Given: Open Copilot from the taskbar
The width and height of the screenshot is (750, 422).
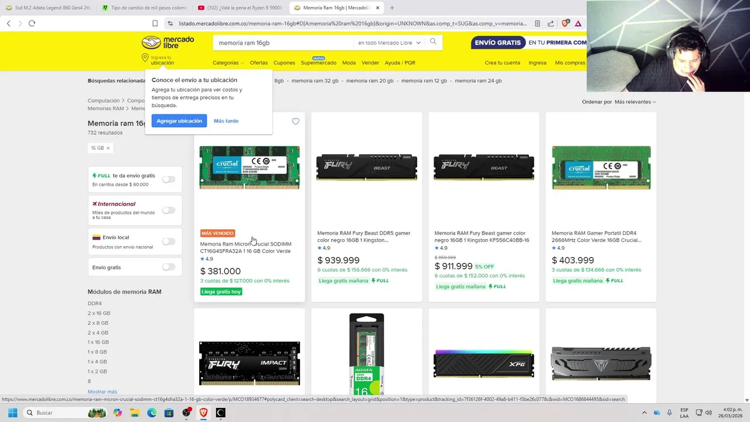Looking at the screenshot, I should pyautogui.click(x=118, y=413).
